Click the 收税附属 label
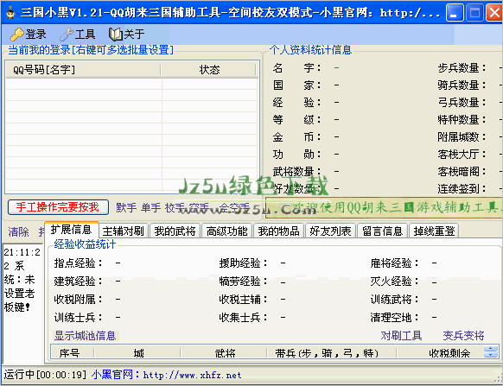Viewport: 503px width, 386px height. (78, 299)
